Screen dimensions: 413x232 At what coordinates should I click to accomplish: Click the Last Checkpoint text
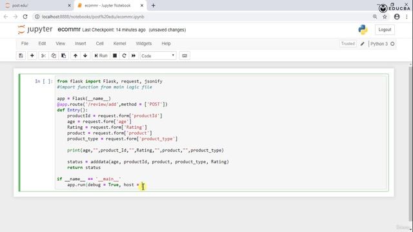[x=114, y=30]
